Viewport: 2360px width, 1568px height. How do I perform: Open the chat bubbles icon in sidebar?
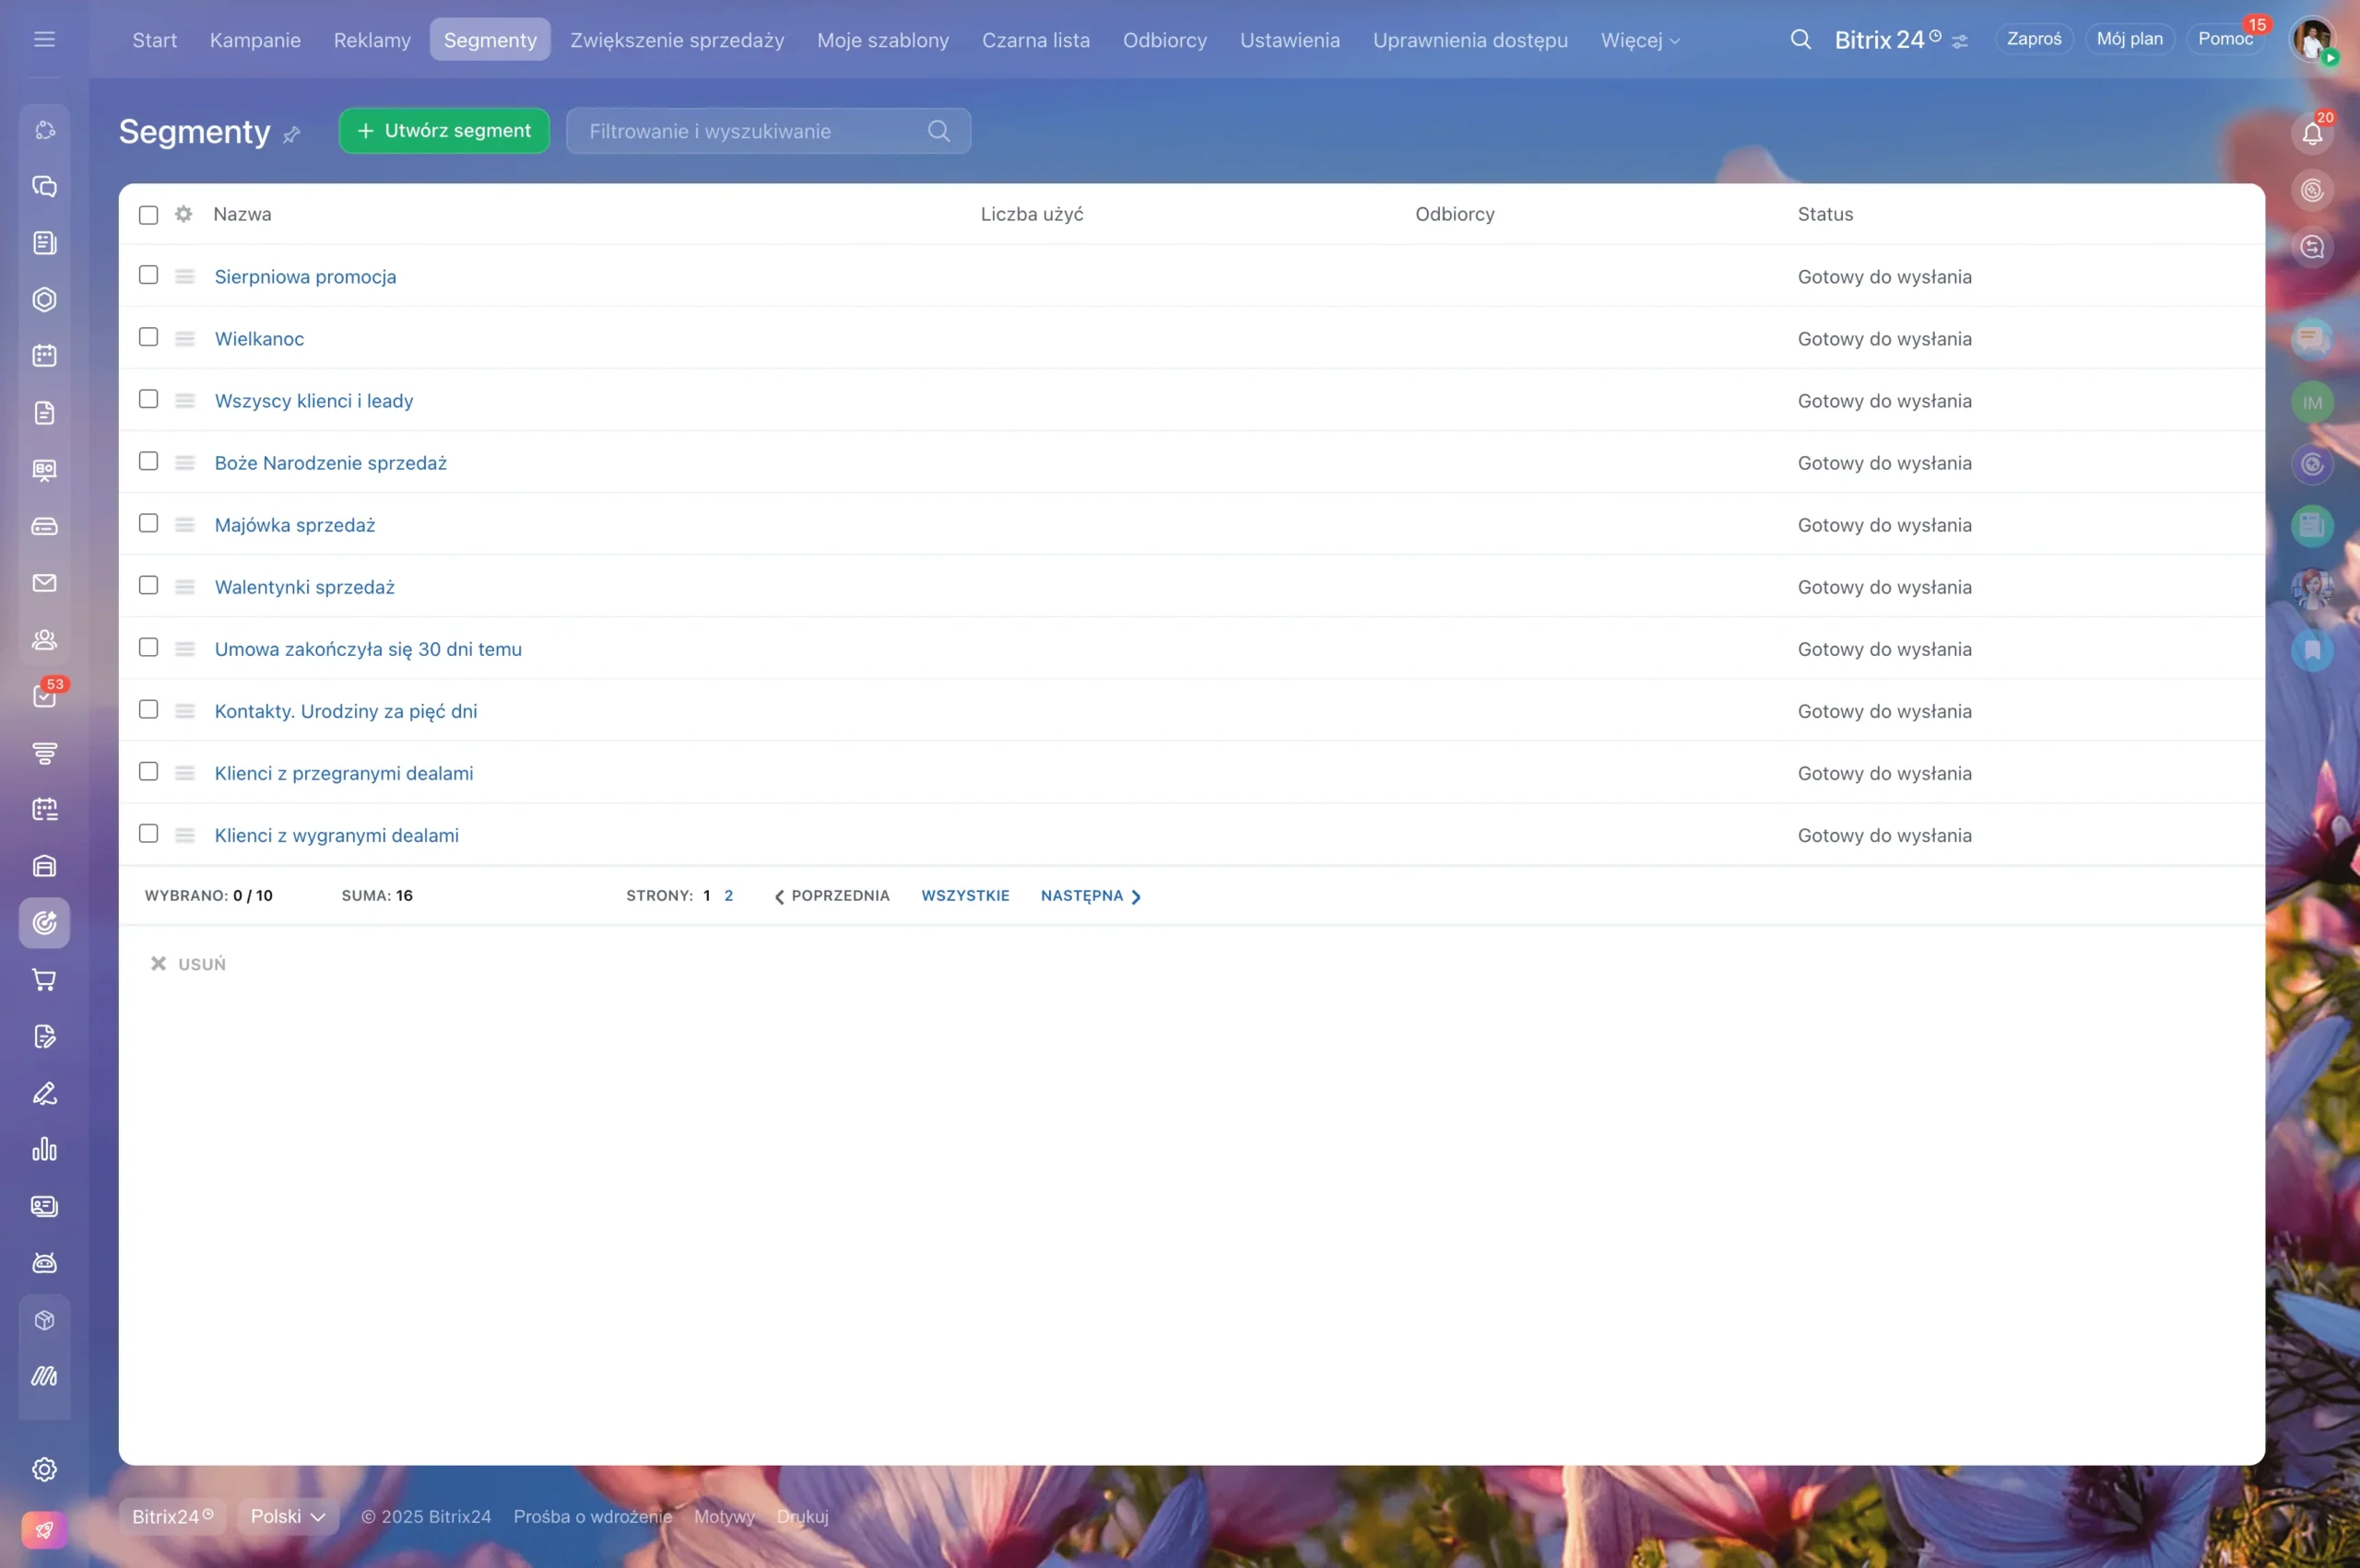tap(44, 186)
